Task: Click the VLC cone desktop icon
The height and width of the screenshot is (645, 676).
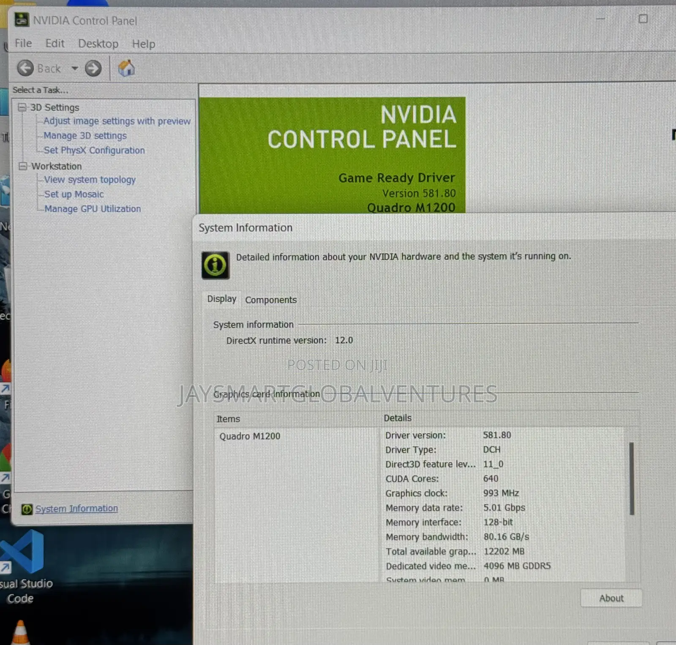Action: click(20, 632)
